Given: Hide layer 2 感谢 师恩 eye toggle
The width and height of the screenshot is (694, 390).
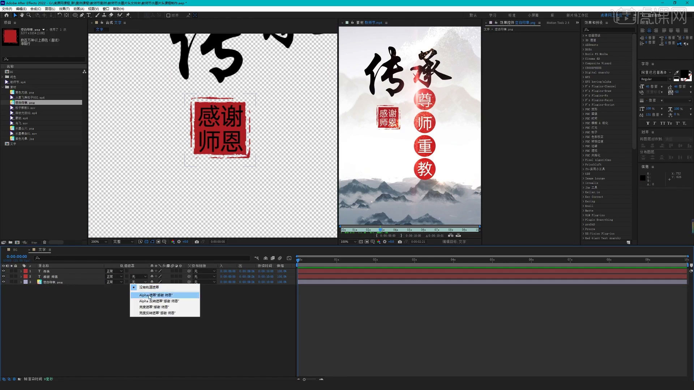Looking at the screenshot, I should click(4, 277).
